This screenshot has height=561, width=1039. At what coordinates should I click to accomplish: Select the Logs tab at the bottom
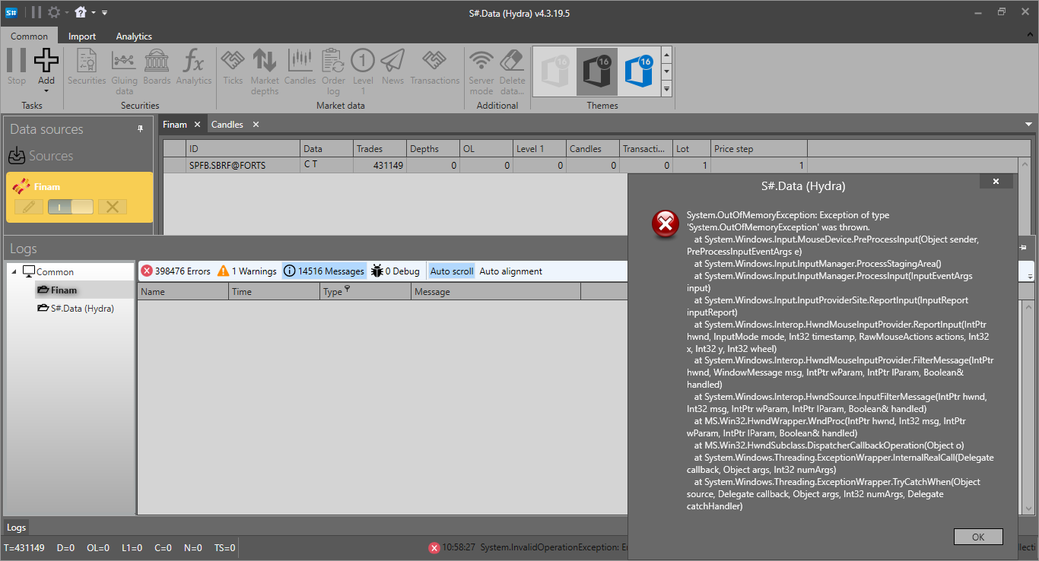[16, 528]
